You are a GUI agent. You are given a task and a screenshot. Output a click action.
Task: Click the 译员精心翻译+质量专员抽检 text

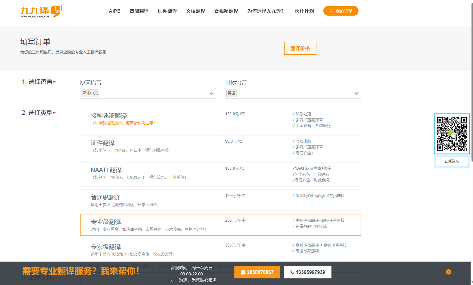[319, 196]
